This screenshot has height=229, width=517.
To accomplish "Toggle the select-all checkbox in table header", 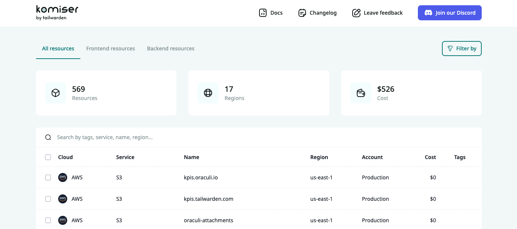I will [x=48, y=157].
